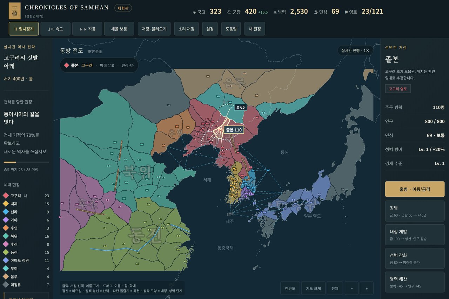The width and height of the screenshot is (449, 299).
Task: Show the whole map with 전체
Action: pyautogui.click(x=335, y=288)
